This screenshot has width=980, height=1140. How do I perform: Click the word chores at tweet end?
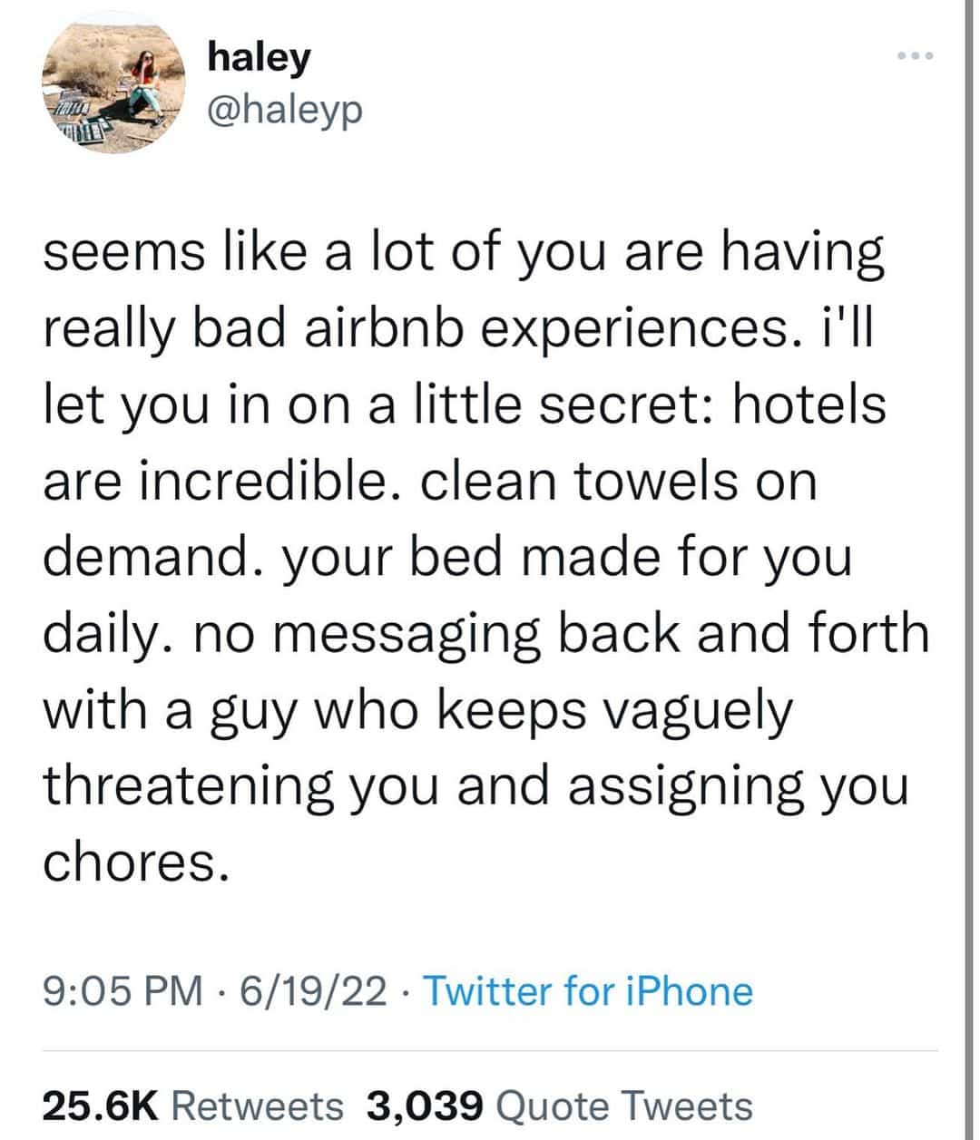click(134, 862)
